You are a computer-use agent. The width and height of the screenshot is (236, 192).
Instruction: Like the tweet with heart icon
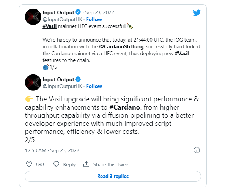pyautogui.click(x=29, y=164)
